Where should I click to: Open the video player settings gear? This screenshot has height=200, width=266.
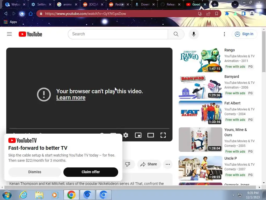pyautogui.click(x=126, y=135)
